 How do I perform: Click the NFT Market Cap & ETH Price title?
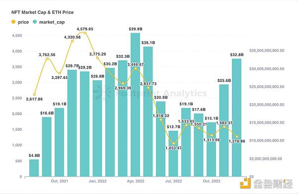click(43, 12)
